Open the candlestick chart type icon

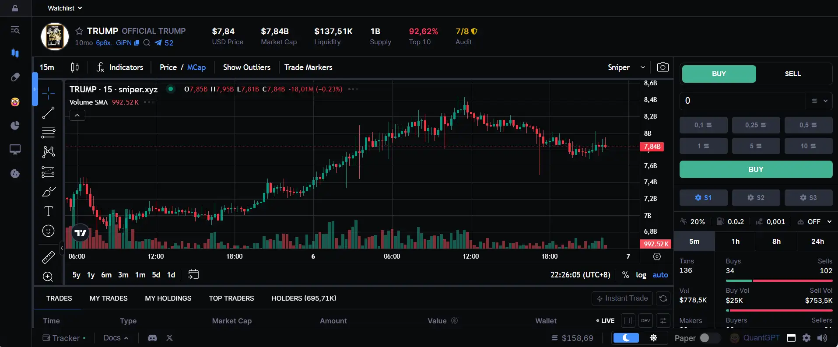coord(75,67)
